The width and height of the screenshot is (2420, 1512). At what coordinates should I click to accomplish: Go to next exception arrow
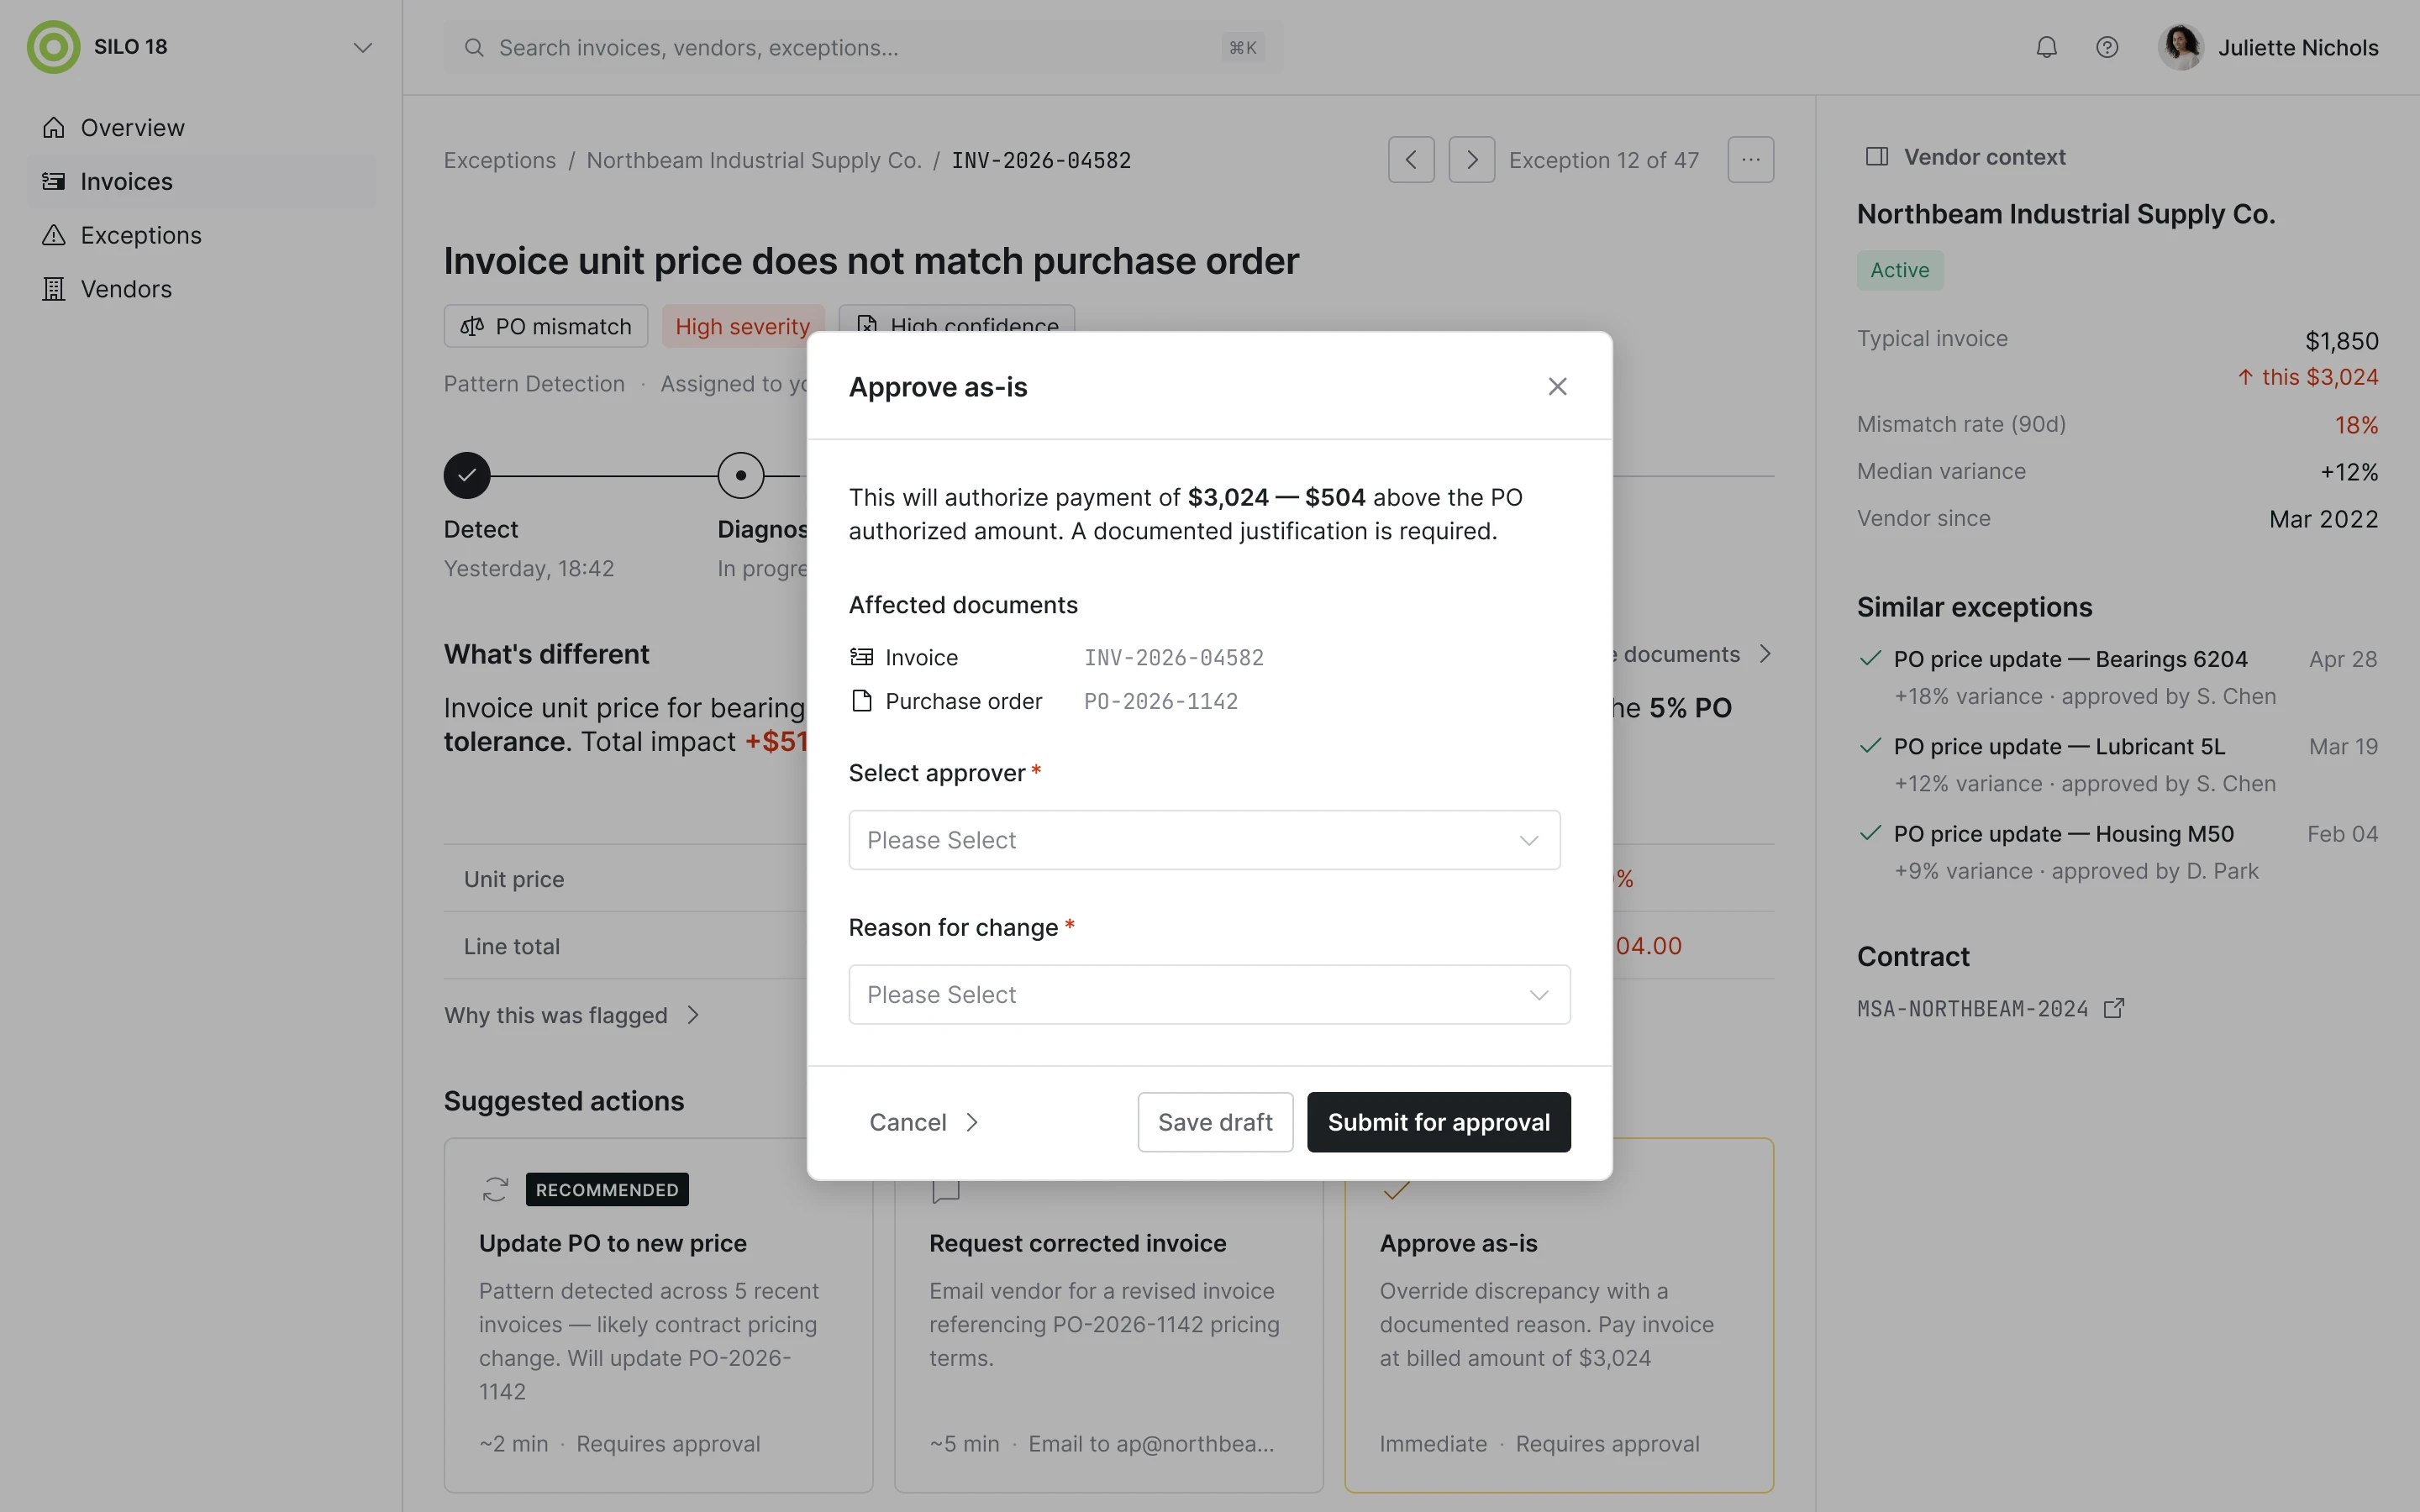tap(1471, 160)
